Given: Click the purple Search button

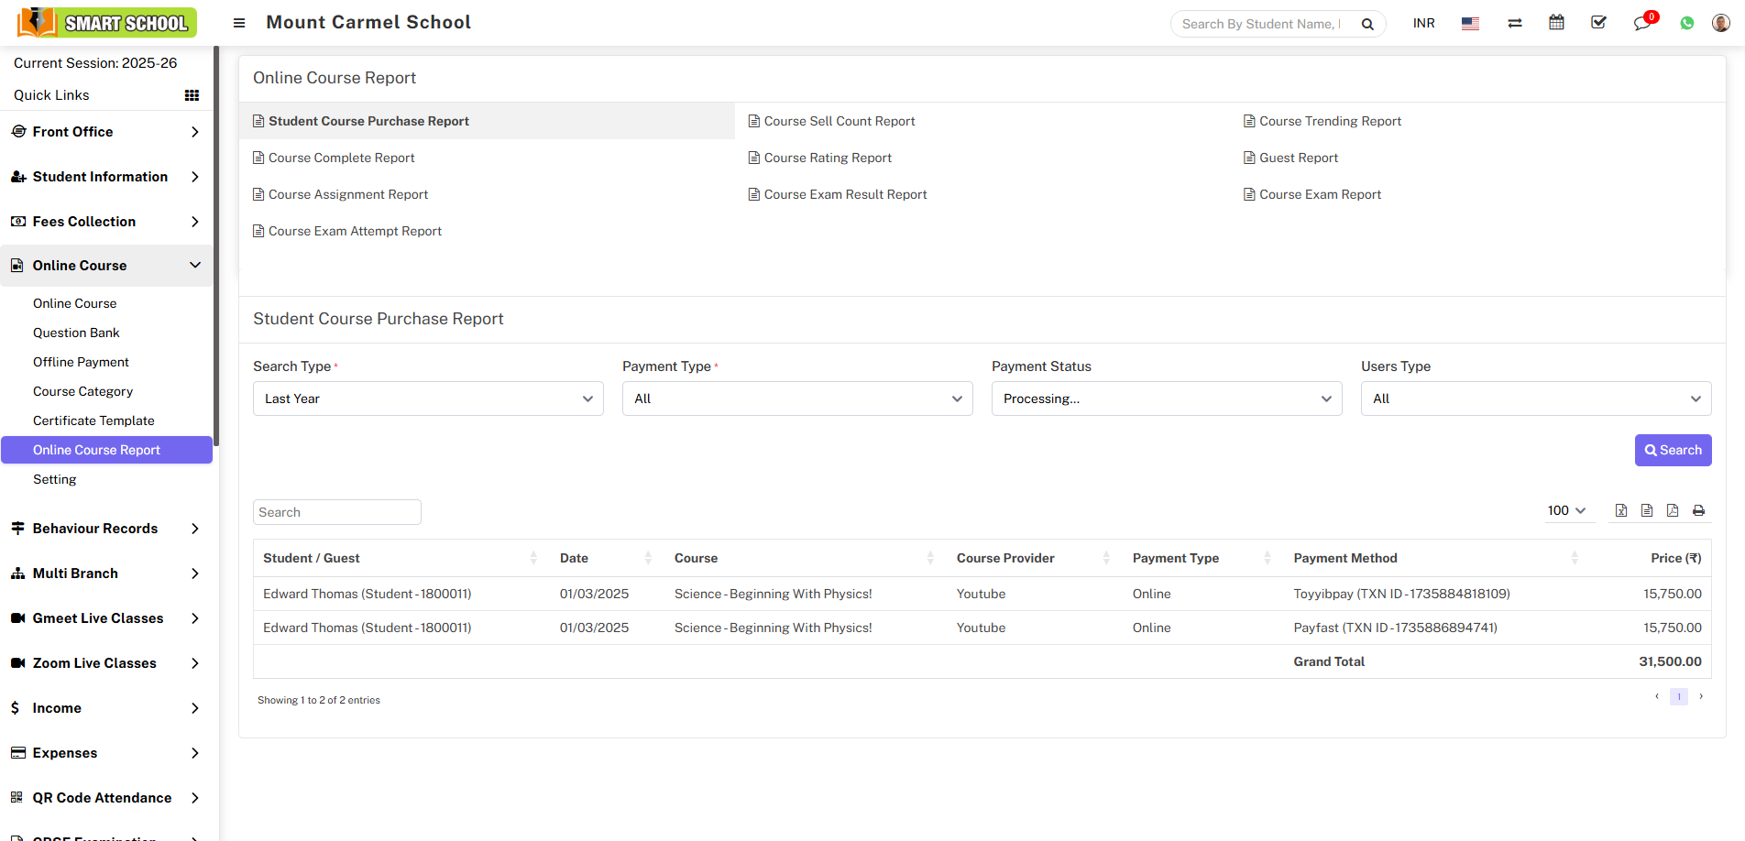Looking at the screenshot, I should pos(1673,450).
